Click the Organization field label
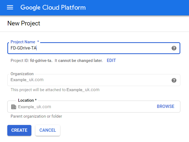Viewport: 189px width, 142px height. pyautogui.click(x=22, y=74)
